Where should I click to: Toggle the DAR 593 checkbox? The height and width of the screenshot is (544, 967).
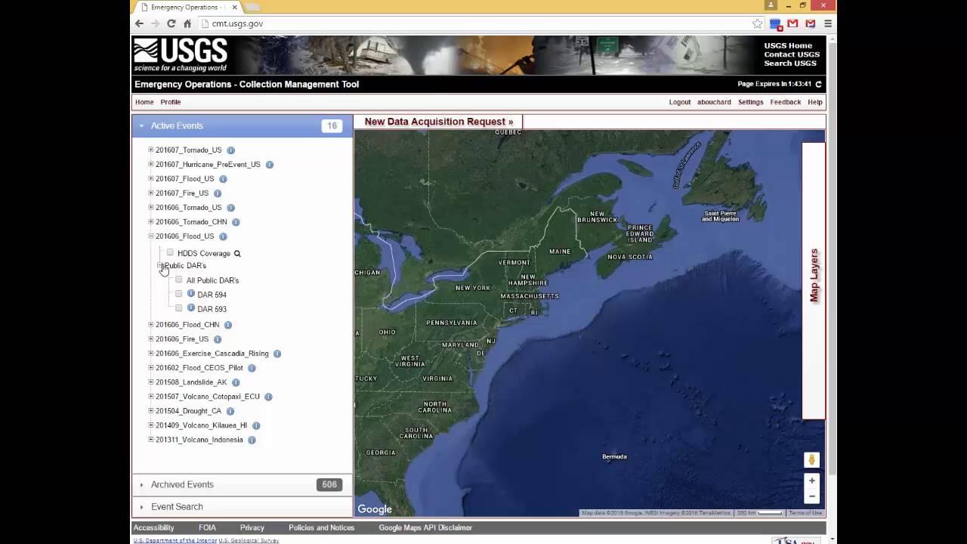point(179,308)
